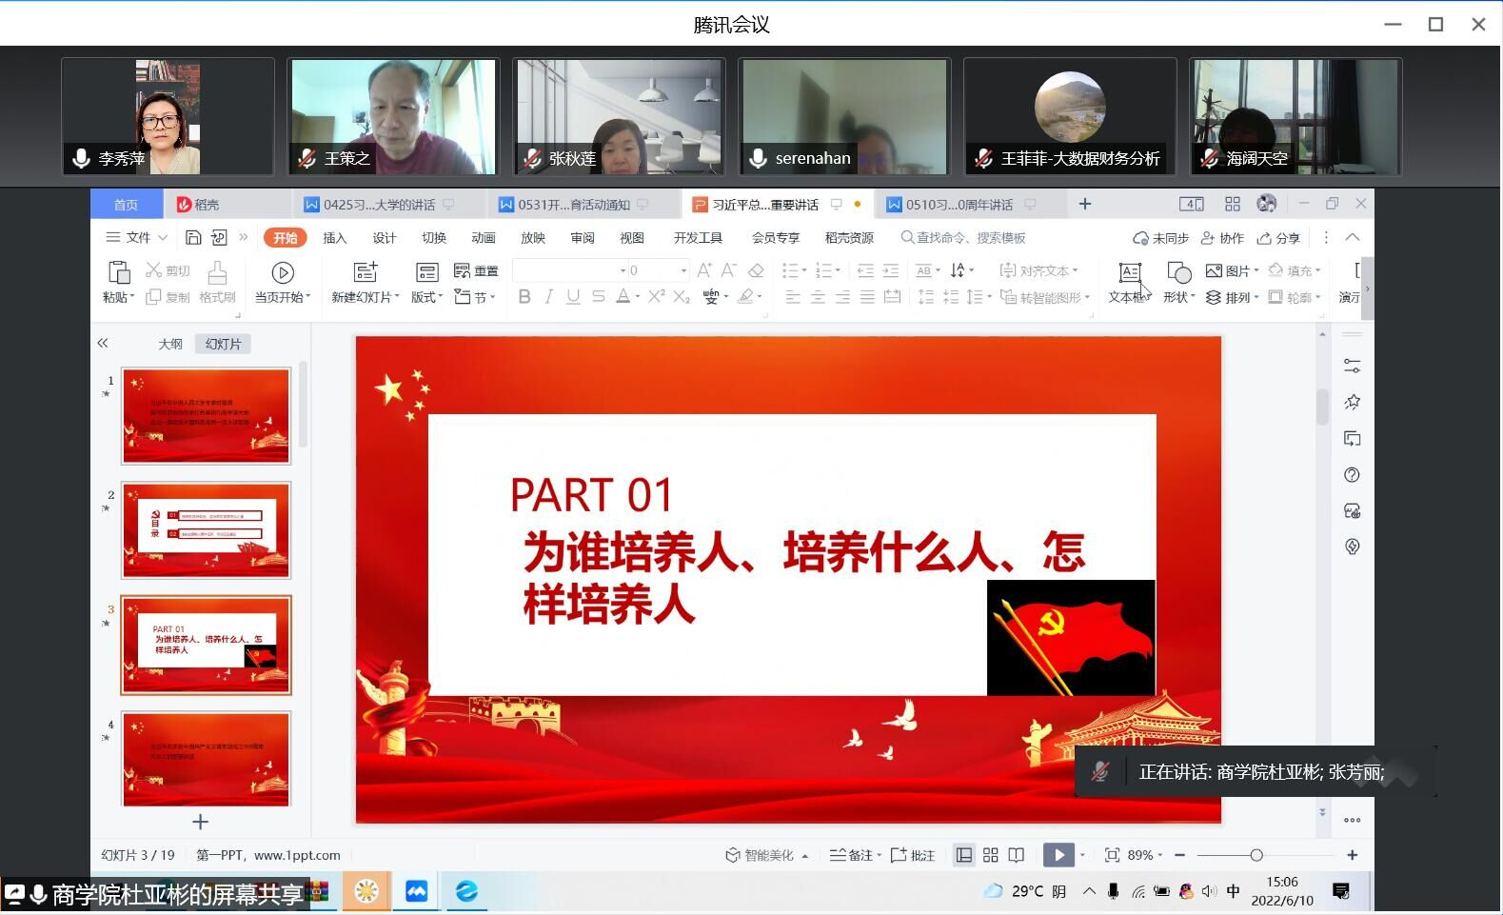Toggle the Italic formatting button
The width and height of the screenshot is (1503, 915).
[548, 297]
